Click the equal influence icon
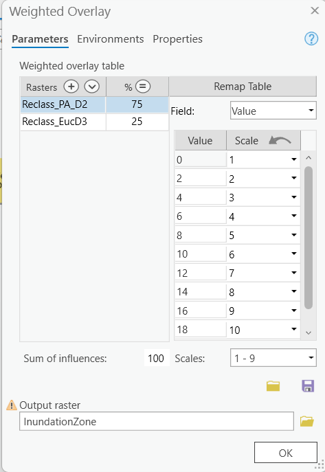The width and height of the screenshot is (325, 472). click(x=143, y=87)
